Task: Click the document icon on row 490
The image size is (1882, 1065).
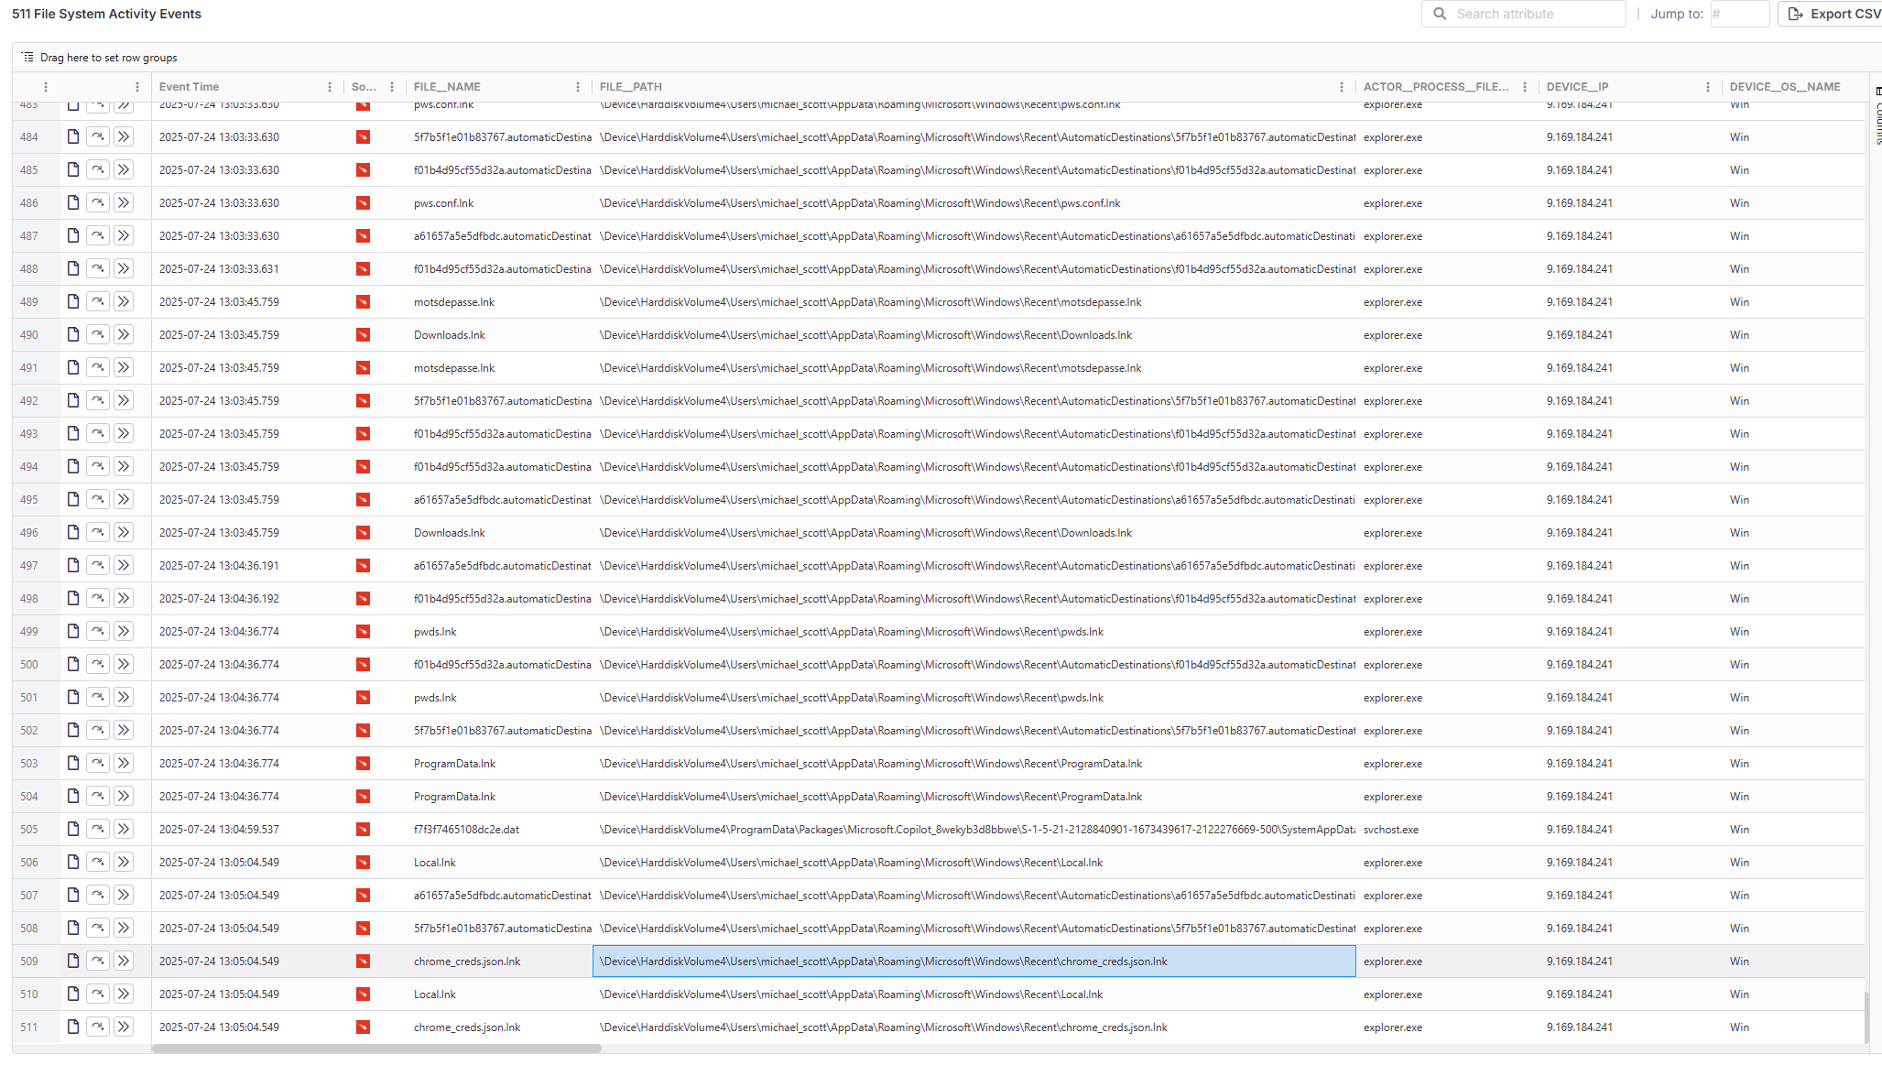Action: coord(73,334)
